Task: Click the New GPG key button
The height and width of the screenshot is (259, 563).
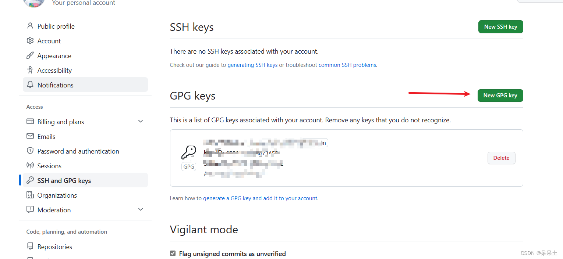Action: click(x=500, y=95)
